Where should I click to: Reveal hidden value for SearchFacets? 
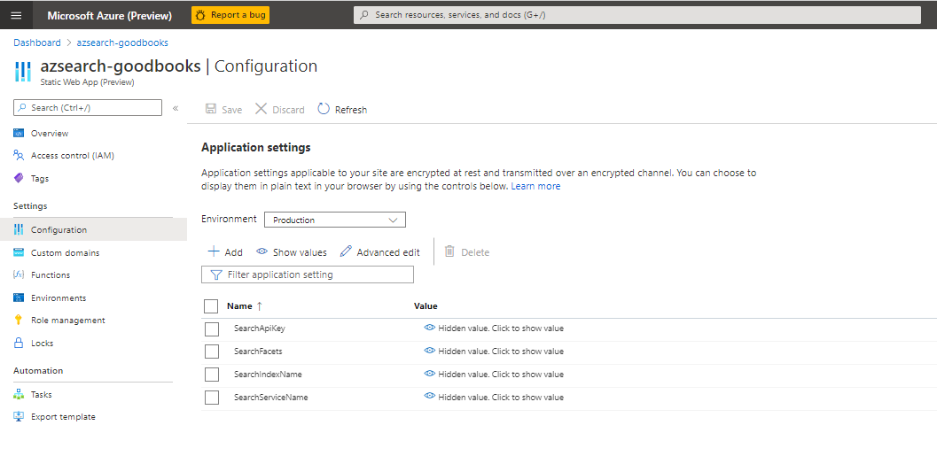pyautogui.click(x=494, y=351)
